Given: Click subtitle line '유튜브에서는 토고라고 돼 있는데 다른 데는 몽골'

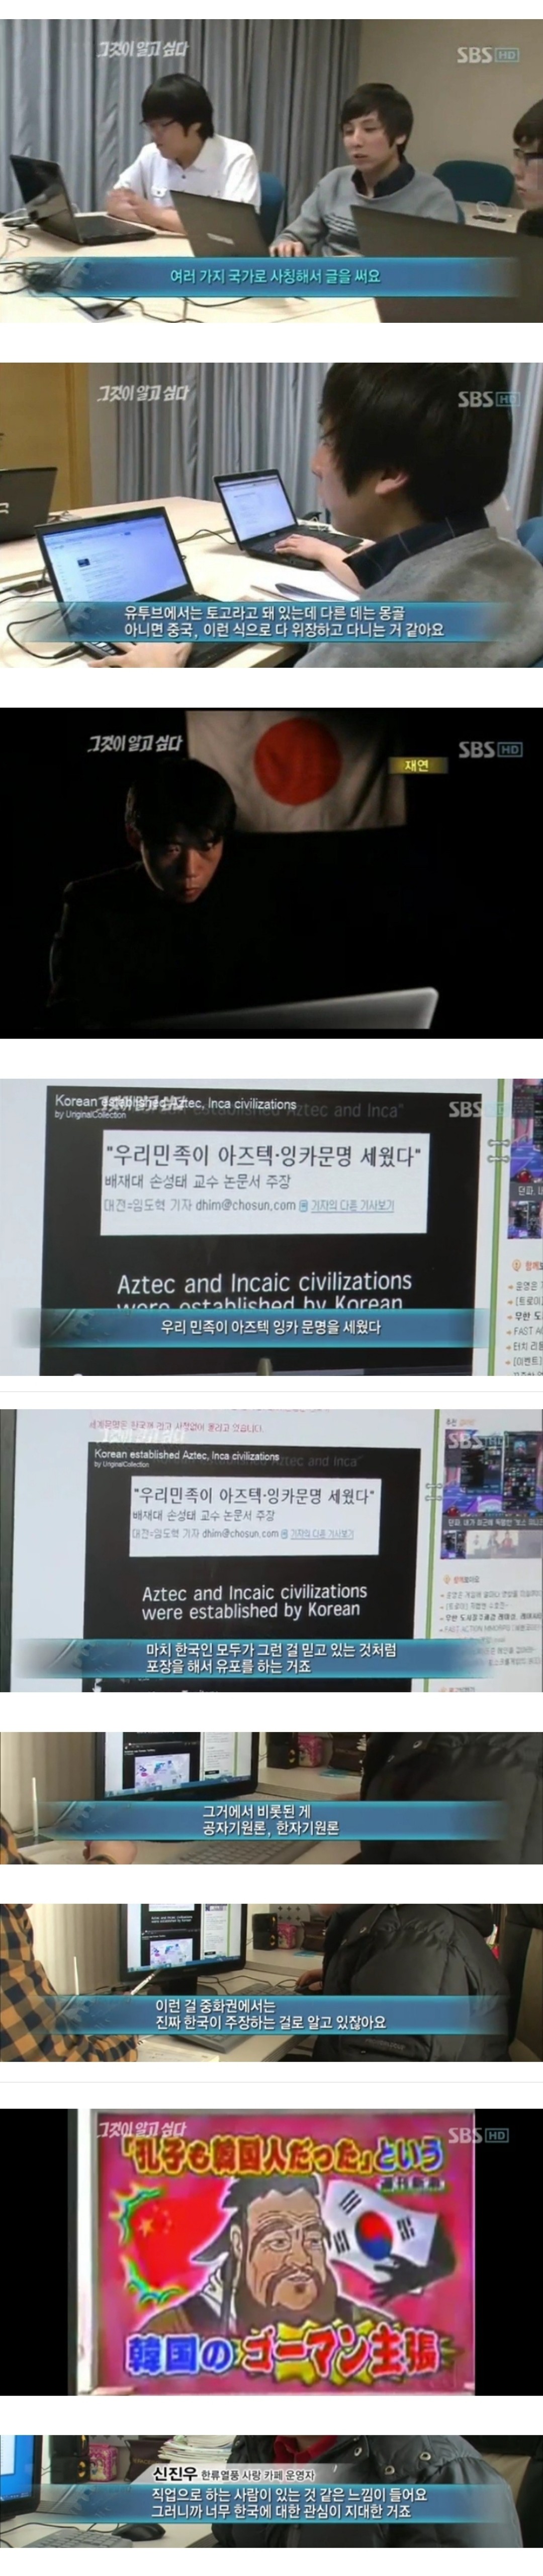Looking at the screenshot, I should pos(264,612).
